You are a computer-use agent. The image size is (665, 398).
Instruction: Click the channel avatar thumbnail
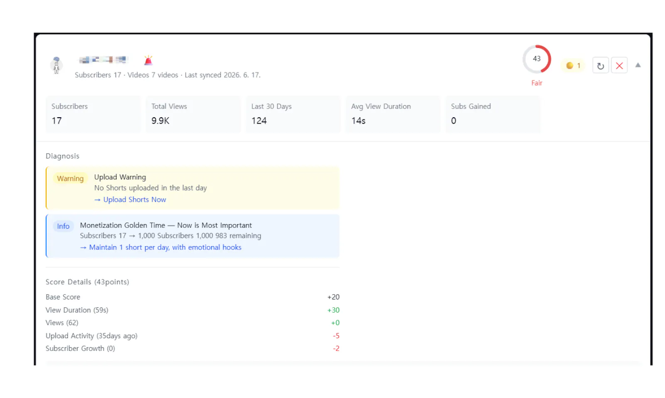point(57,65)
